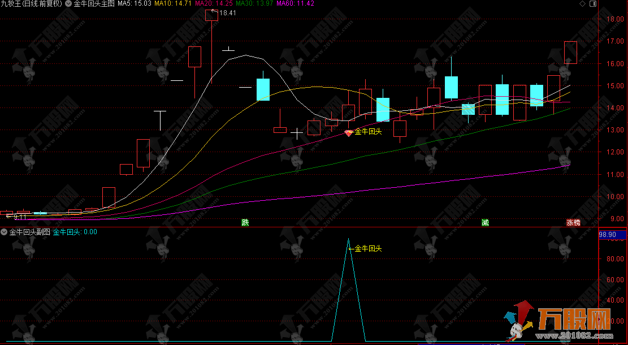Click the 18.41 high price label
Image resolution: width=628 pixels, height=345 pixels.
[227, 13]
